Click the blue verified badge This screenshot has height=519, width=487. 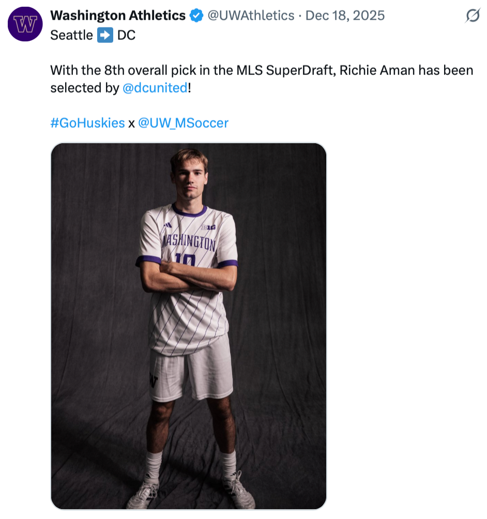pos(196,16)
